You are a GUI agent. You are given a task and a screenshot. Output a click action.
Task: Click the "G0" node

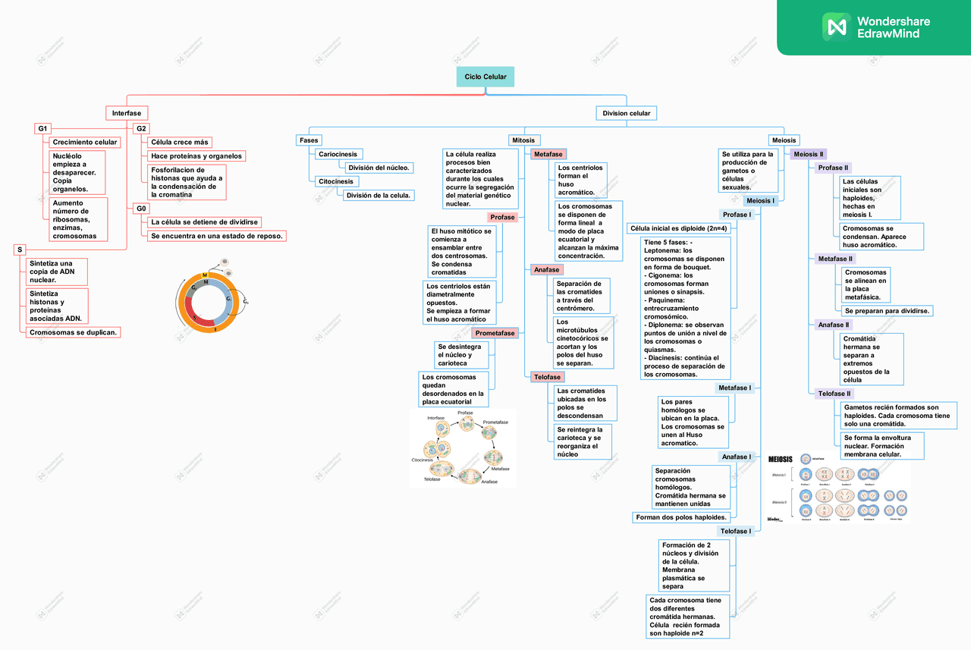point(141,208)
